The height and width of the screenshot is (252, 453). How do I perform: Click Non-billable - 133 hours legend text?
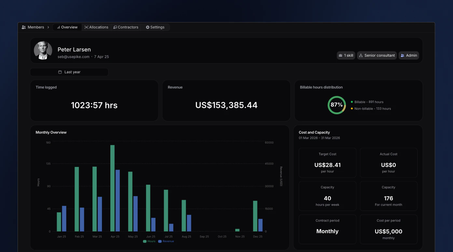pos(373,109)
